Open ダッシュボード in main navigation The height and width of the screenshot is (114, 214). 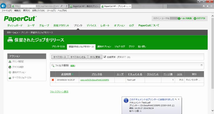tap(15, 25)
